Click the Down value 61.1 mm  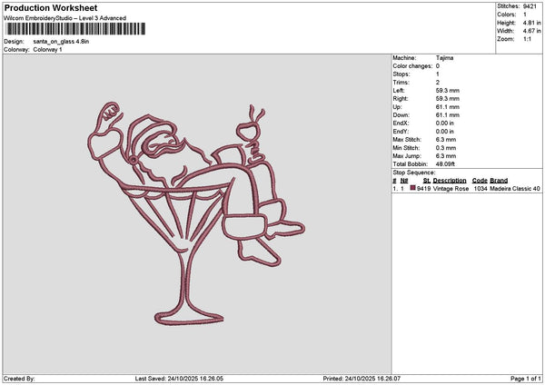point(447,115)
